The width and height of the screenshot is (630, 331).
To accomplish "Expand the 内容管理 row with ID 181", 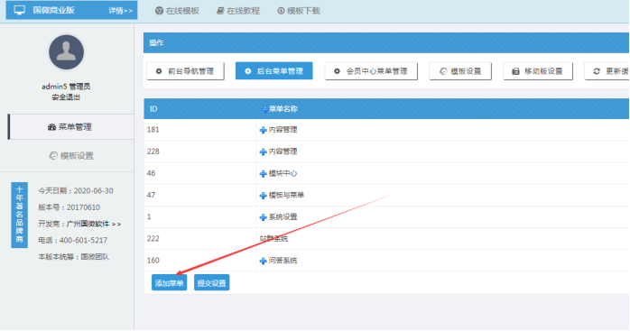I will [264, 130].
